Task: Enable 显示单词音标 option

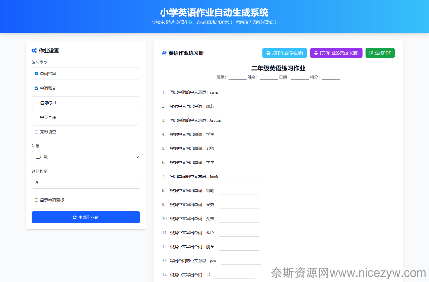Action: click(37, 200)
